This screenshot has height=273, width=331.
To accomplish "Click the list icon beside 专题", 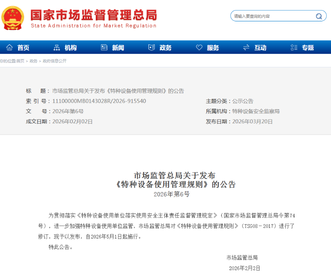I will click(294, 48).
